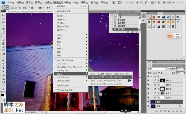Screen dimensions: 186x114
Task: Open the 图像(I) menu
Action: 29,2
